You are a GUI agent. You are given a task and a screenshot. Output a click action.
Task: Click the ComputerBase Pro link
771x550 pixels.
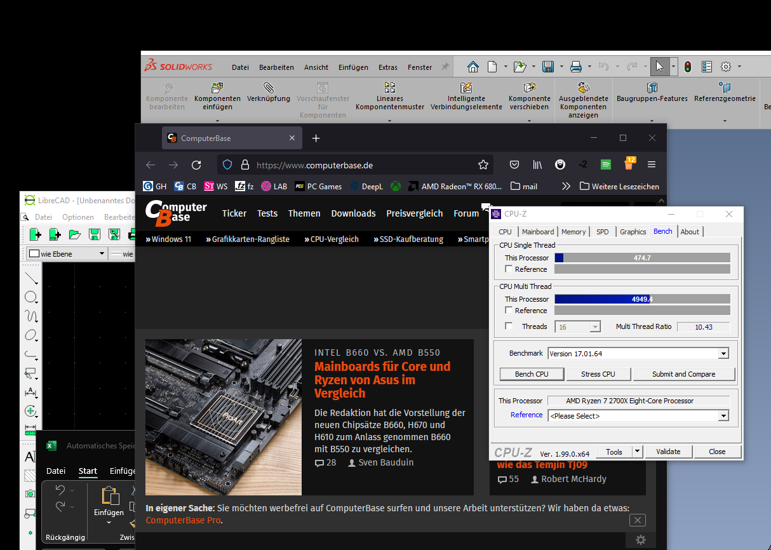point(183,520)
